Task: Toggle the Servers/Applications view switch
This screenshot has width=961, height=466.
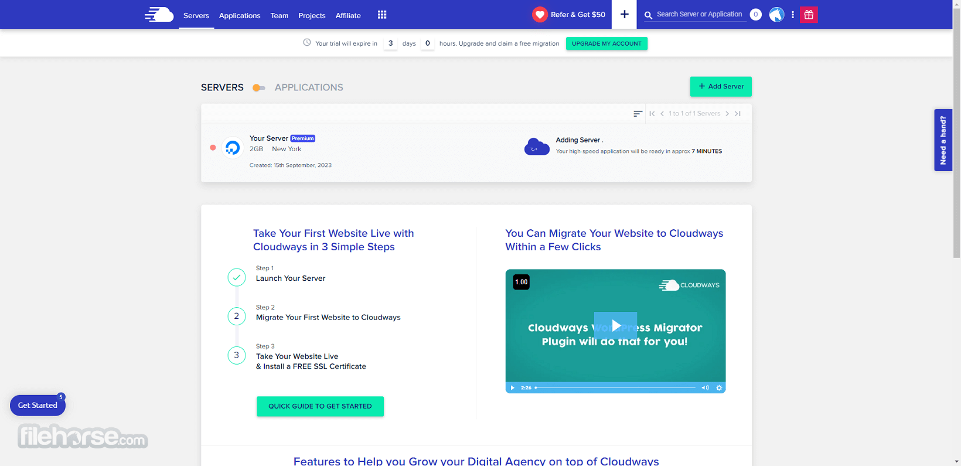Action: point(259,88)
